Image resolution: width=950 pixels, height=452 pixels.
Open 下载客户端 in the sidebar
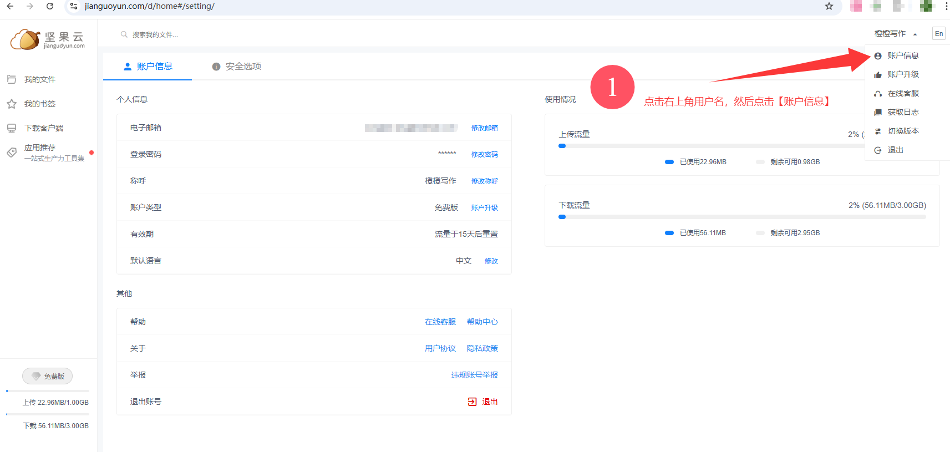point(44,128)
